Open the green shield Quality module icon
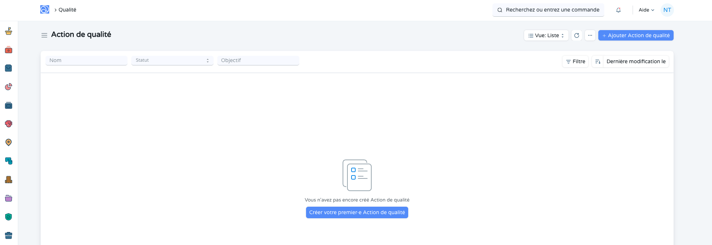712x245 pixels. coord(9,217)
